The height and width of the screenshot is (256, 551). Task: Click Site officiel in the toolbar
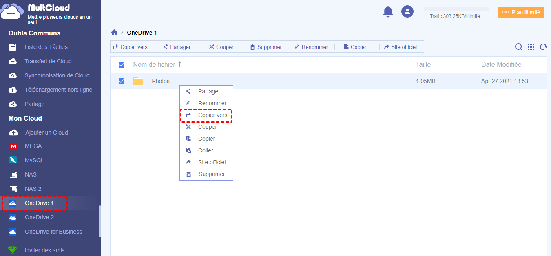[401, 47]
